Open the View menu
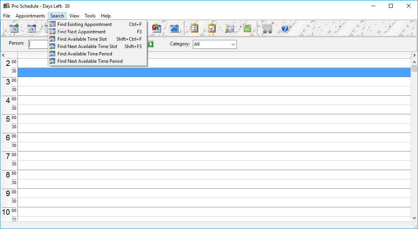 pos(75,16)
